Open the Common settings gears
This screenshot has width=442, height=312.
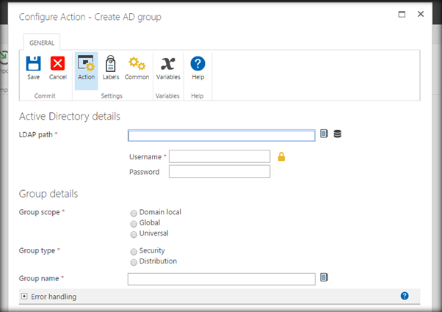point(137,66)
